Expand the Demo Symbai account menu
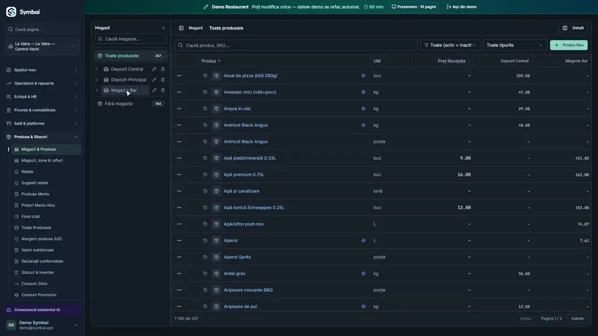Screen dimensions: 598x336 42,325
